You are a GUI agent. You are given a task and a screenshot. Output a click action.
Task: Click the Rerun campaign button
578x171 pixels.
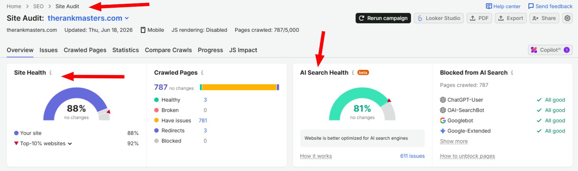[383, 18]
